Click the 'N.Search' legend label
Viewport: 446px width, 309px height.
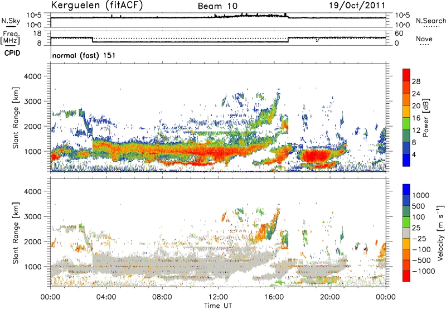point(430,21)
